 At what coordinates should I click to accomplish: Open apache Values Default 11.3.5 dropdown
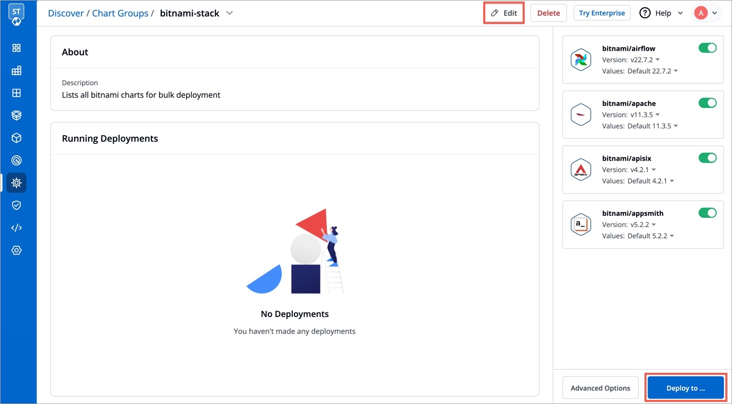(x=653, y=126)
